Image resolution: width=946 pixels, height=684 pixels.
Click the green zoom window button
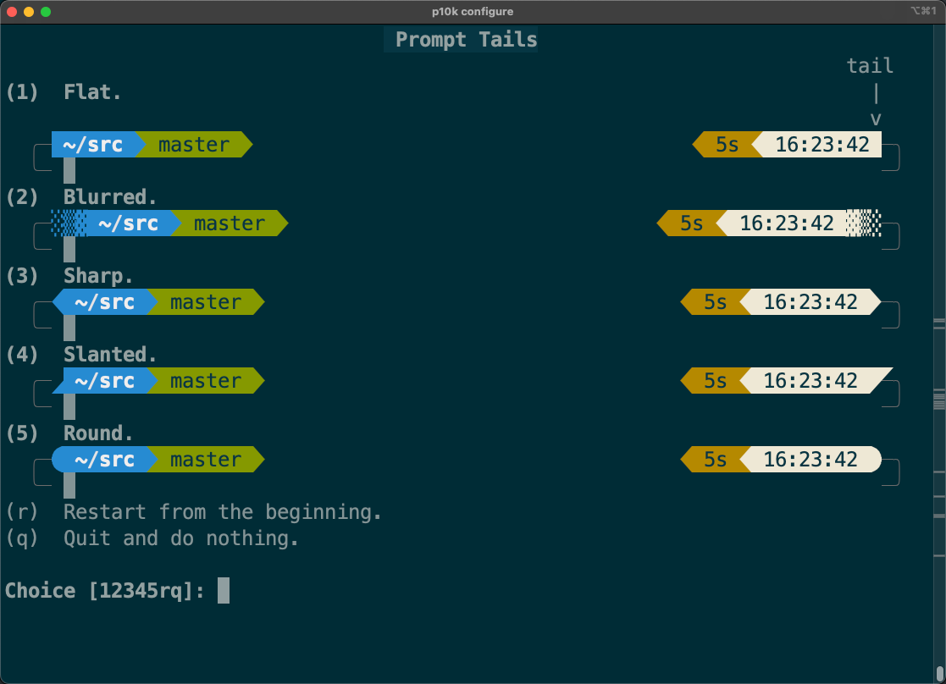click(x=46, y=12)
